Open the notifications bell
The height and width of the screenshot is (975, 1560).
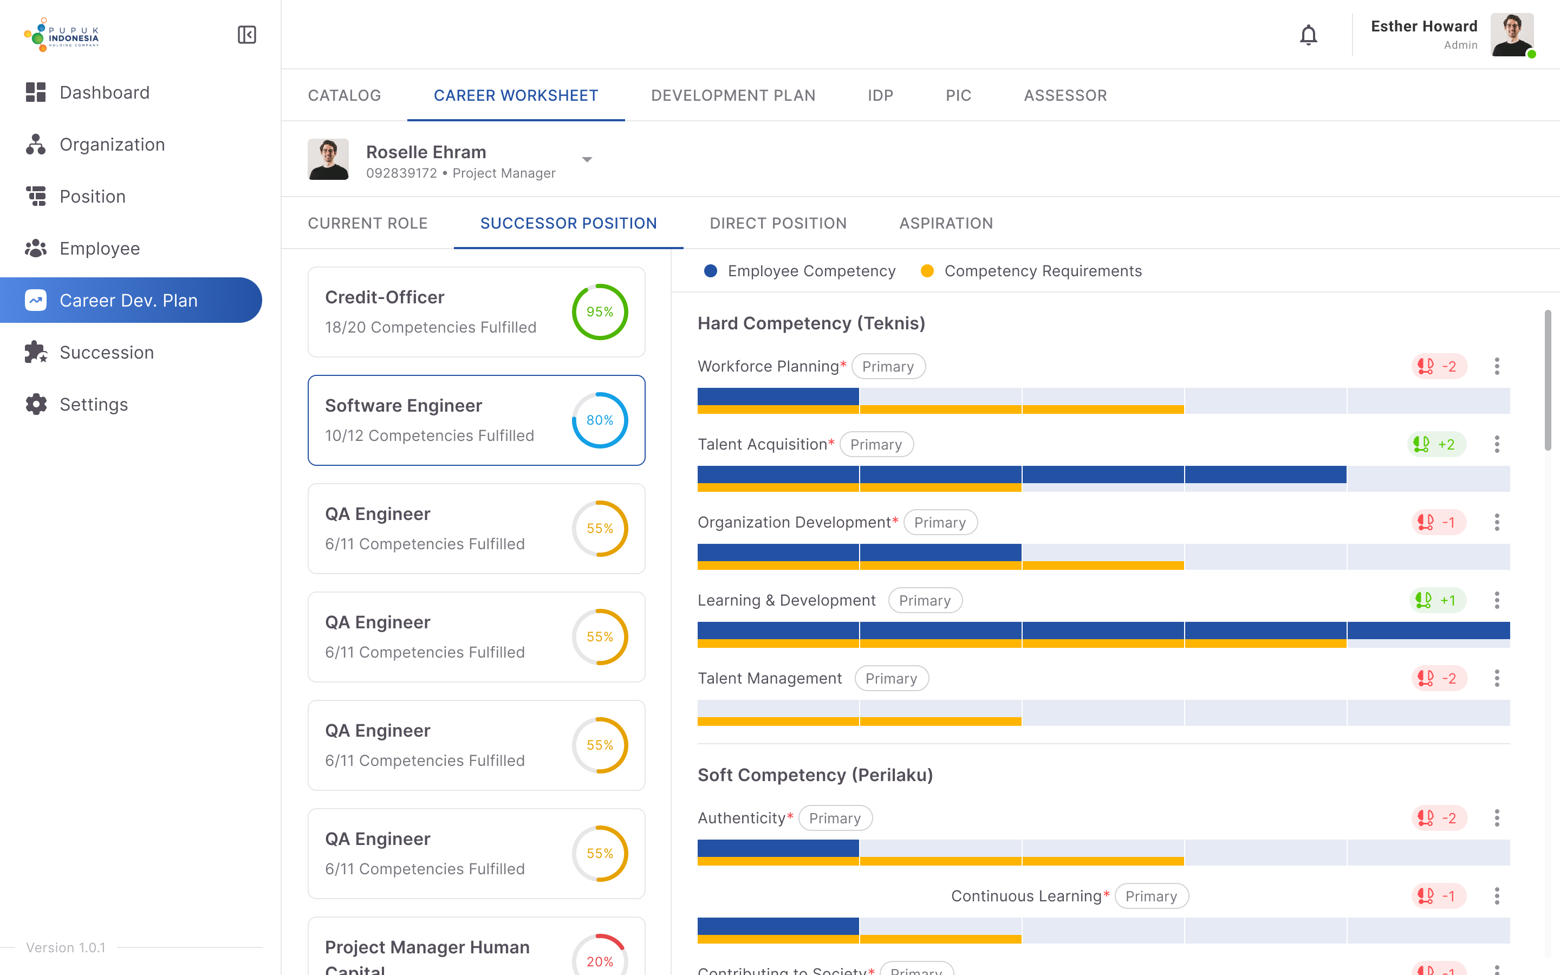click(1308, 35)
